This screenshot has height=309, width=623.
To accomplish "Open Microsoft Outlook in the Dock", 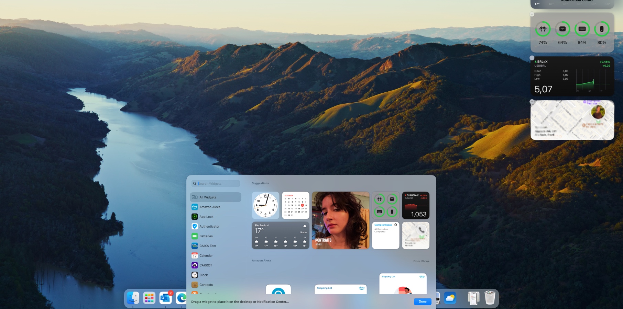I will point(165,298).
